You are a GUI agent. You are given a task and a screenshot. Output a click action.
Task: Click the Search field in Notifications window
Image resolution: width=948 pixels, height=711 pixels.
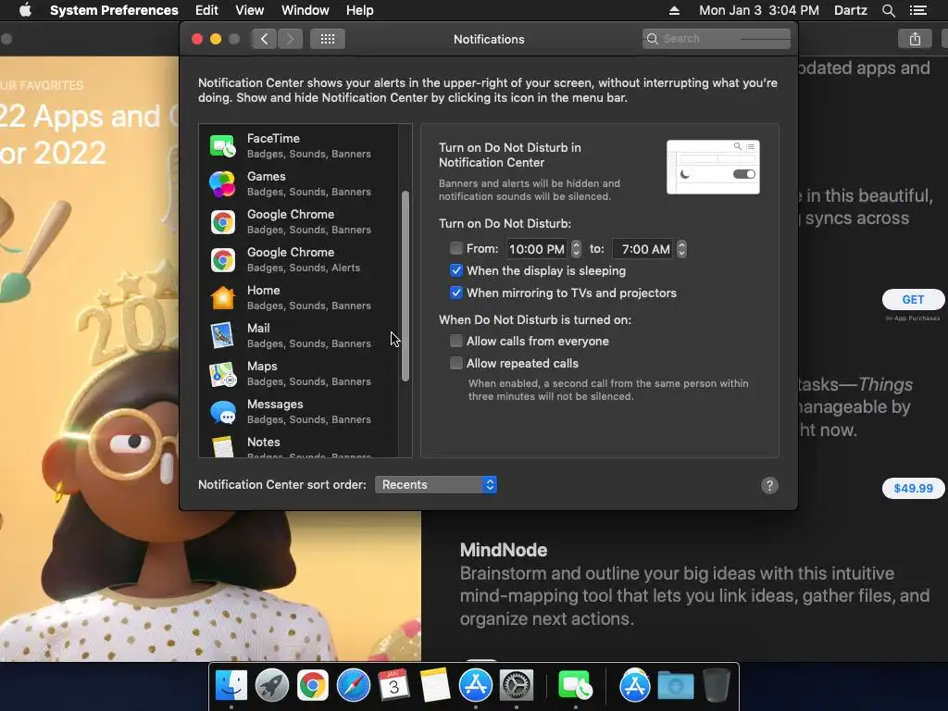[717, 39]
